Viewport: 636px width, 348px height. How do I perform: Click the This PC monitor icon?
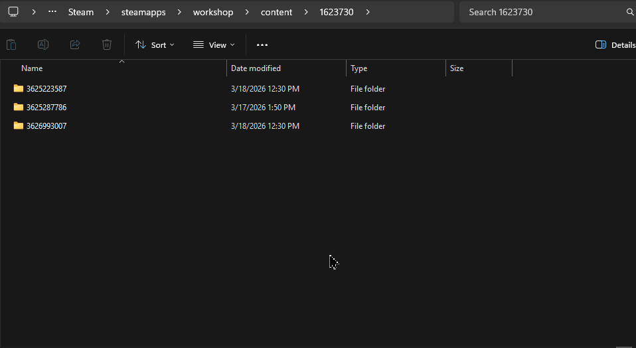[13, 12]
